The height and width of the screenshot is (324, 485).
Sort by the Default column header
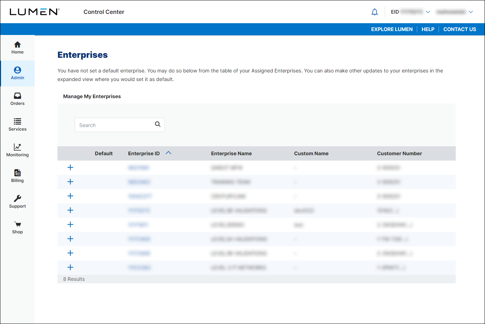(x=104, y=153)
